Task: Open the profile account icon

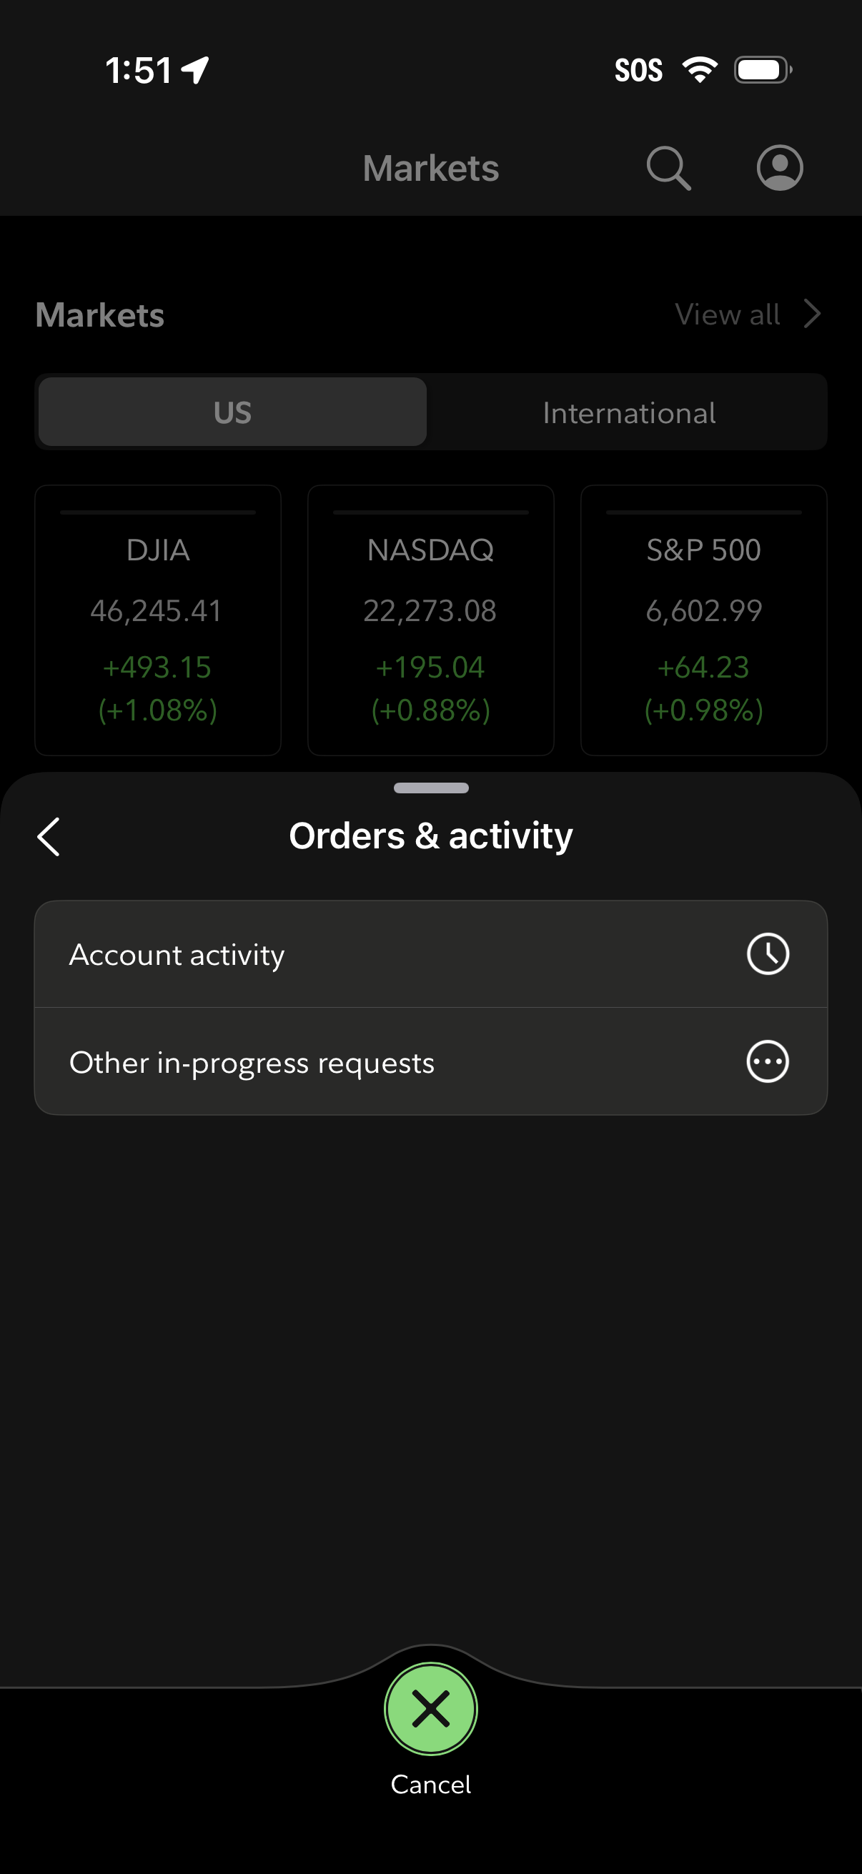Action: coord(779,168)
